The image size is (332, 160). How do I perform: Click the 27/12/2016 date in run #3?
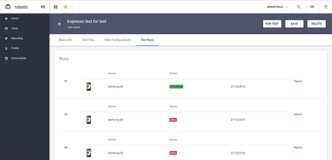click(x=238, y=153)
